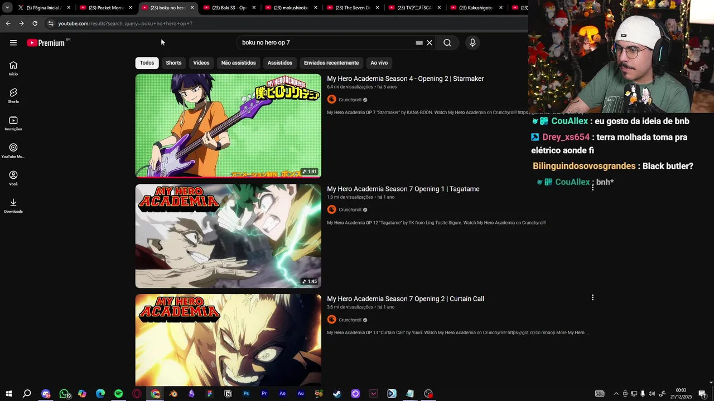View site information icon in address bar
The image size is (714, 401).
click(51, 23)
